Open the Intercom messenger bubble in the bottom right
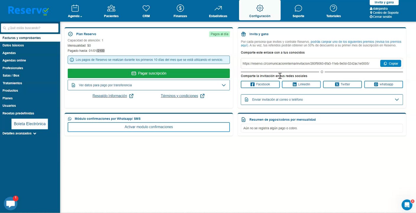Viewport: 416px width, 213px height. point(407,205)
